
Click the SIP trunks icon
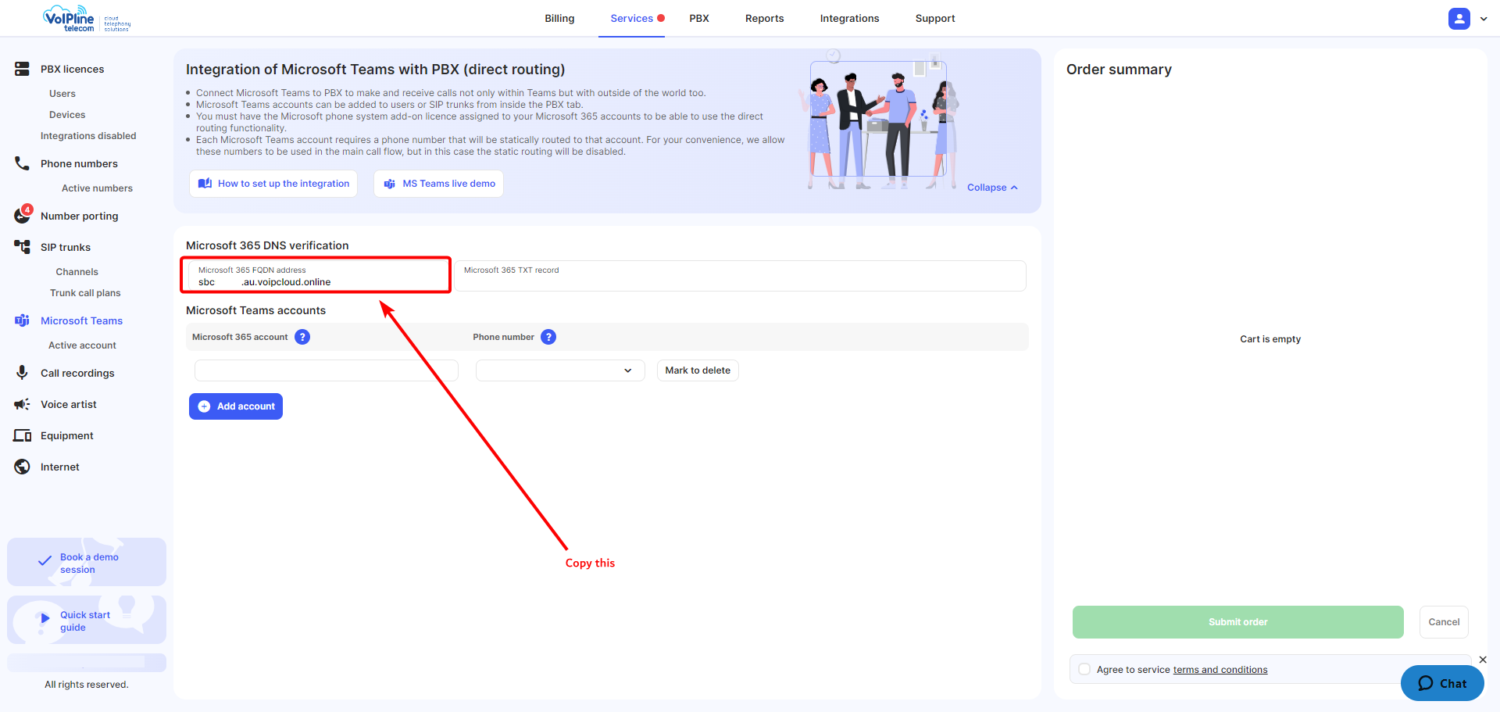click(22, 247)
